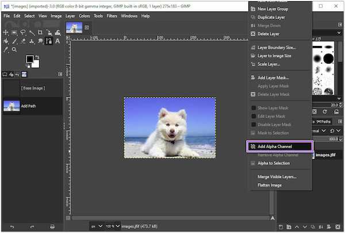Click the background color swatch
The image size is (345, 233).
click(36, 64)
